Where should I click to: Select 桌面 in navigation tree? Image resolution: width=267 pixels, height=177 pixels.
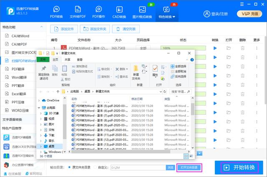pyautogui.click(x=51, y=146)
